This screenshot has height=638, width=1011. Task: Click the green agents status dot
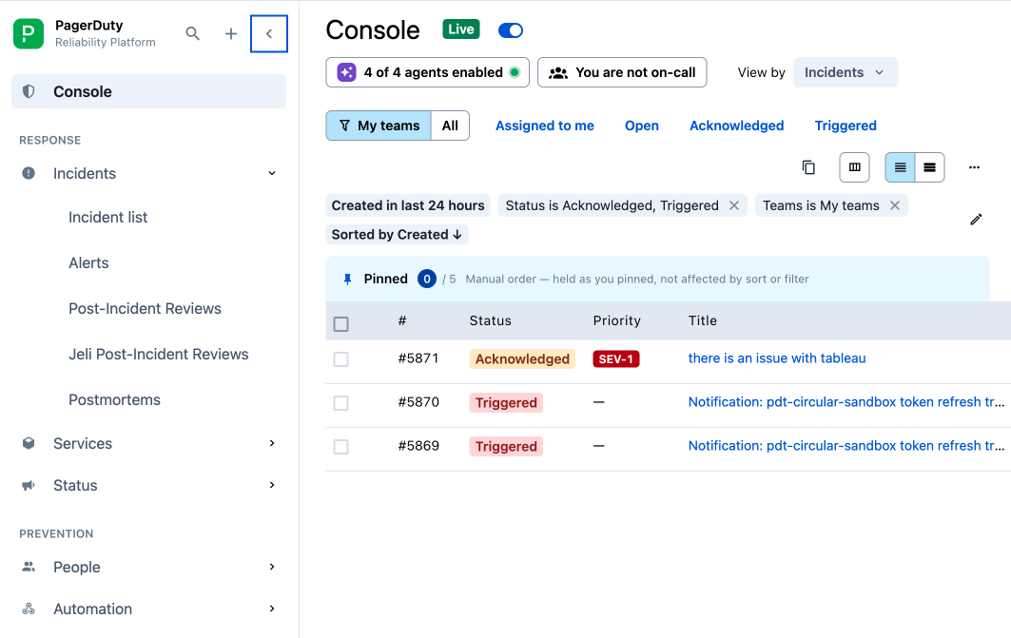pos(515,72)
